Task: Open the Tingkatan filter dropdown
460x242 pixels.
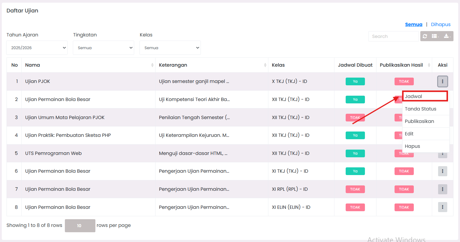Action: click(x=103, y=48)
